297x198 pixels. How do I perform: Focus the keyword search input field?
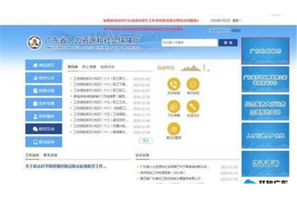190,43
